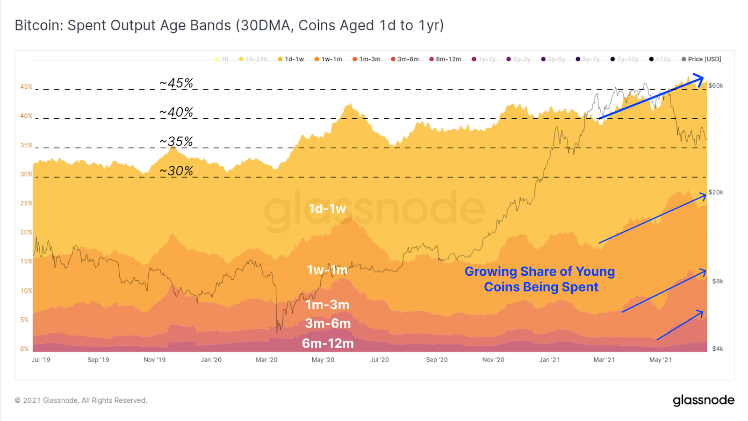The image size is (748, 421).
Task: Toggle the Price [USD] legend entry
Action: [x=701, y=59]
